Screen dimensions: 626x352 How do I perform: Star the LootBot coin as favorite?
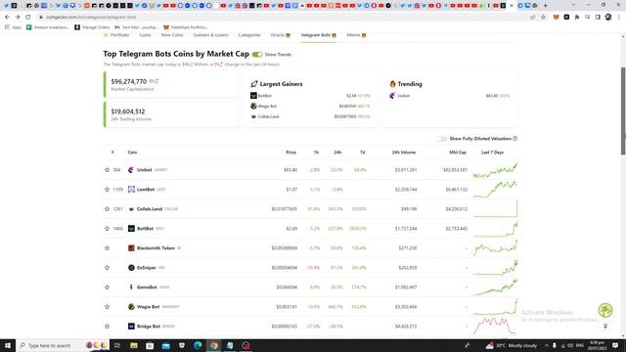point(107,189)
